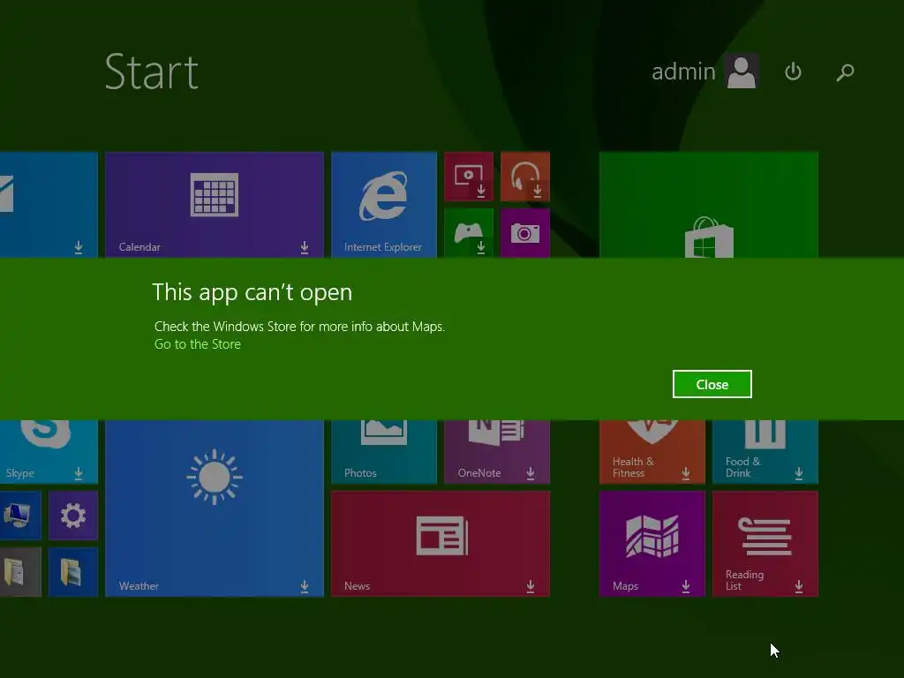Click the admin user name
Screen dimensions: 904x678
pos(683,72)
